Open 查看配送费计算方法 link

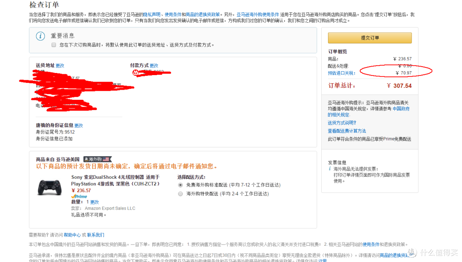click(x=347, y=131)
